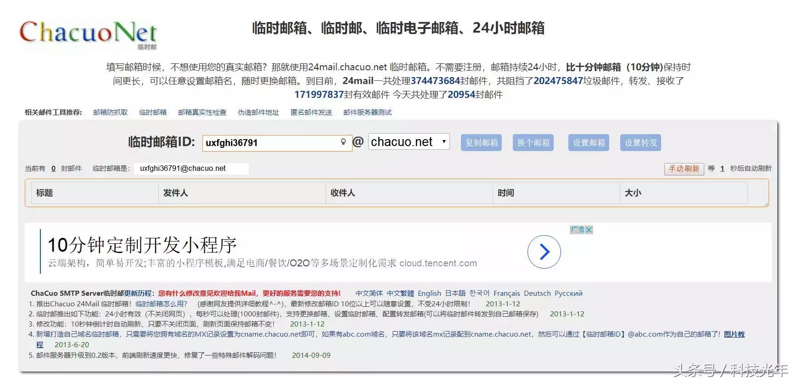The width and height of the screenshot is (797, 383).
Task: Switch language to 中文繁體
Action: [x=400, y=293]
